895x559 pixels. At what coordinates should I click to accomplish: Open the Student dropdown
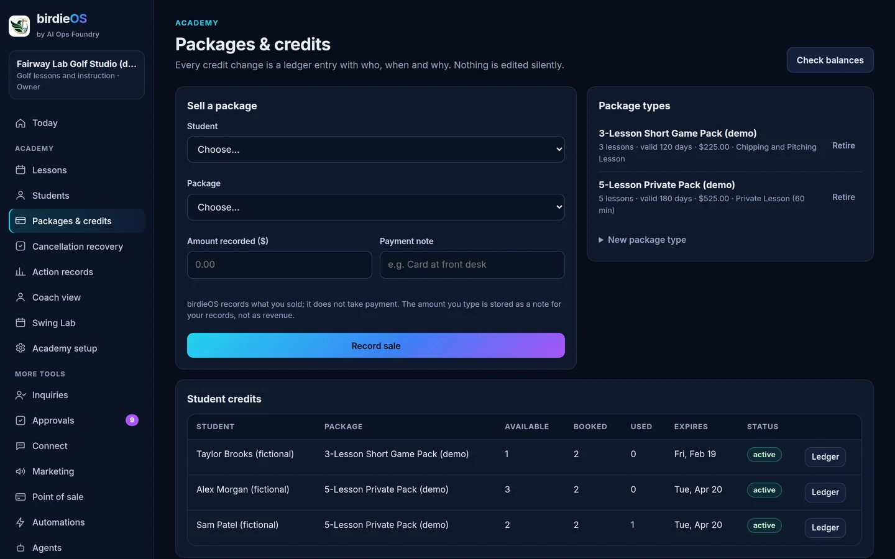(376, 150)
